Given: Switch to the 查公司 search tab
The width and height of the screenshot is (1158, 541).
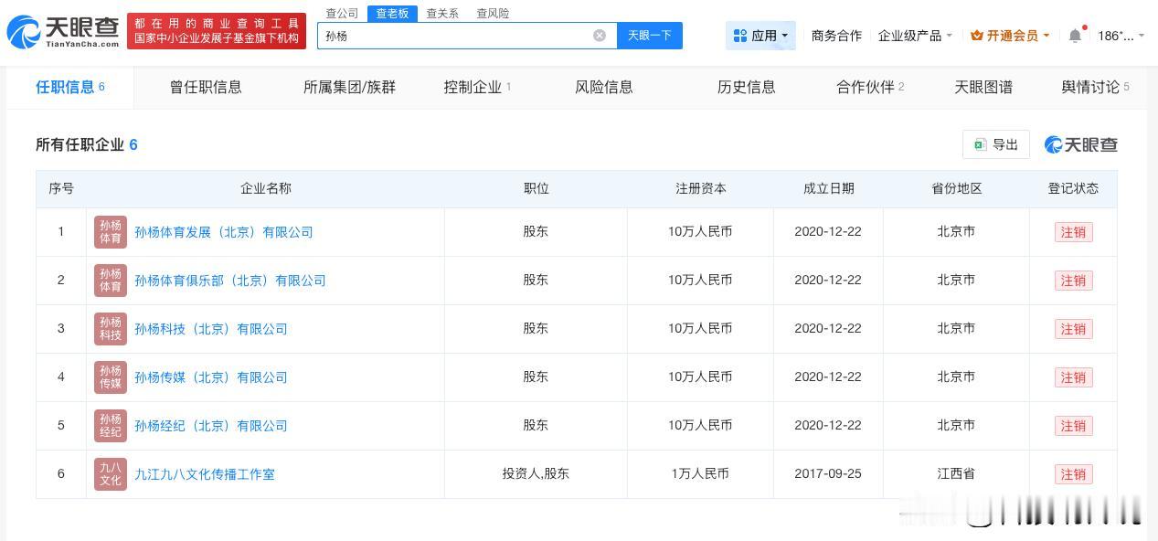Looking at the screenshot, I should coord(342,14).
